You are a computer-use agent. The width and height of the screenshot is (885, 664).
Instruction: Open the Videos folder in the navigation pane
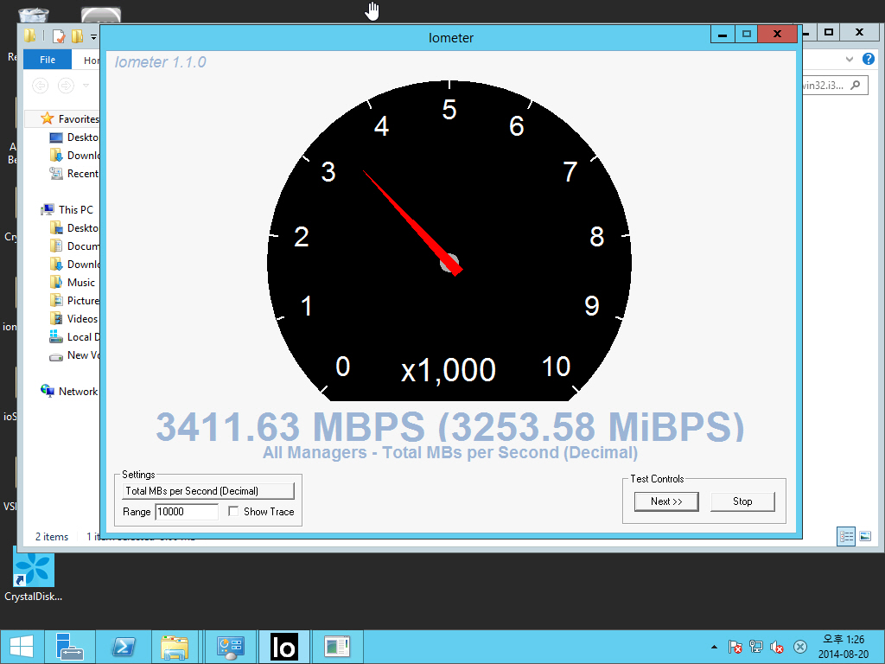pos(73,318)
